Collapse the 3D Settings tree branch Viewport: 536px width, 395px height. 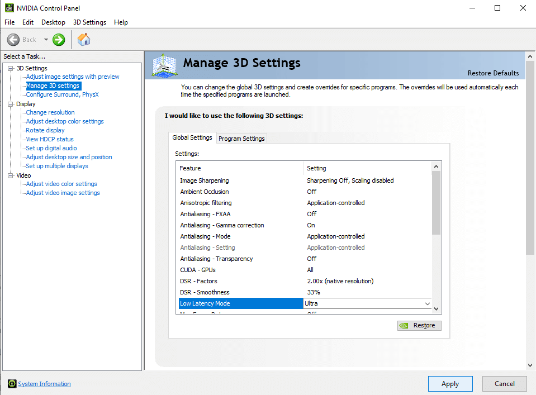9,68
